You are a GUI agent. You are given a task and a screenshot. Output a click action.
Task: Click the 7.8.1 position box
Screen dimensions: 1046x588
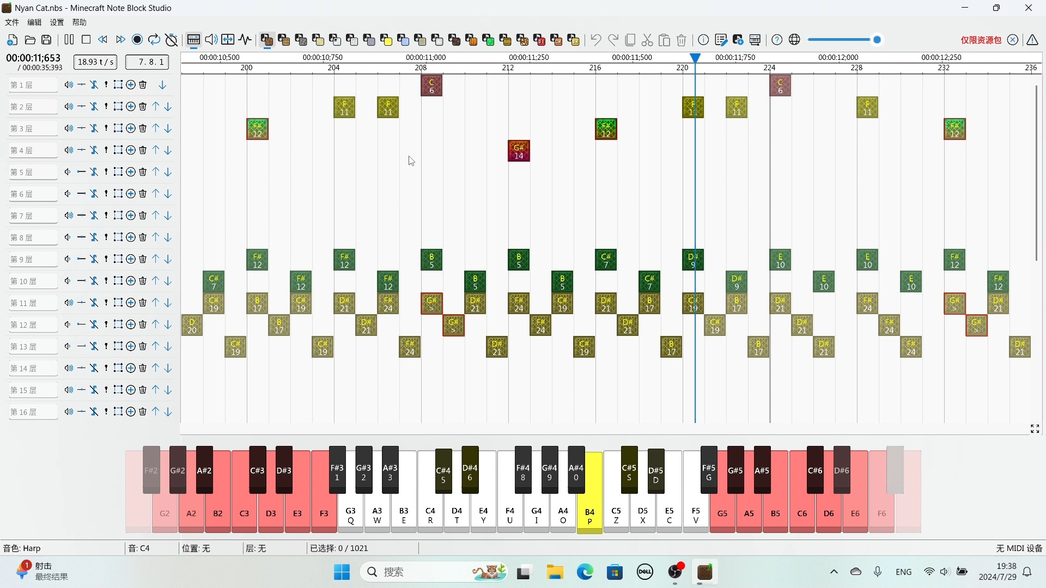point(147,62)
